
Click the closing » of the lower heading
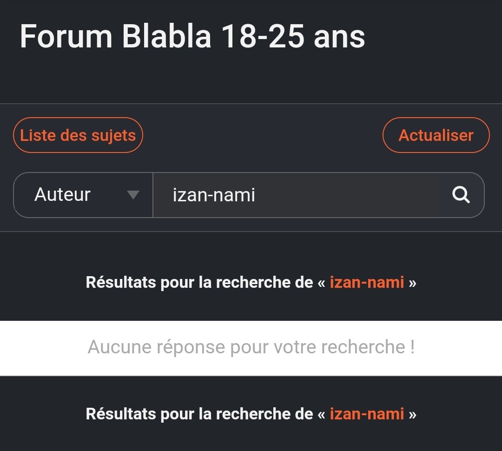[x=412, y=414]
